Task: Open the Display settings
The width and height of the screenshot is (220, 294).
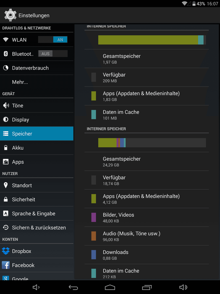Action: pos(37,120)
